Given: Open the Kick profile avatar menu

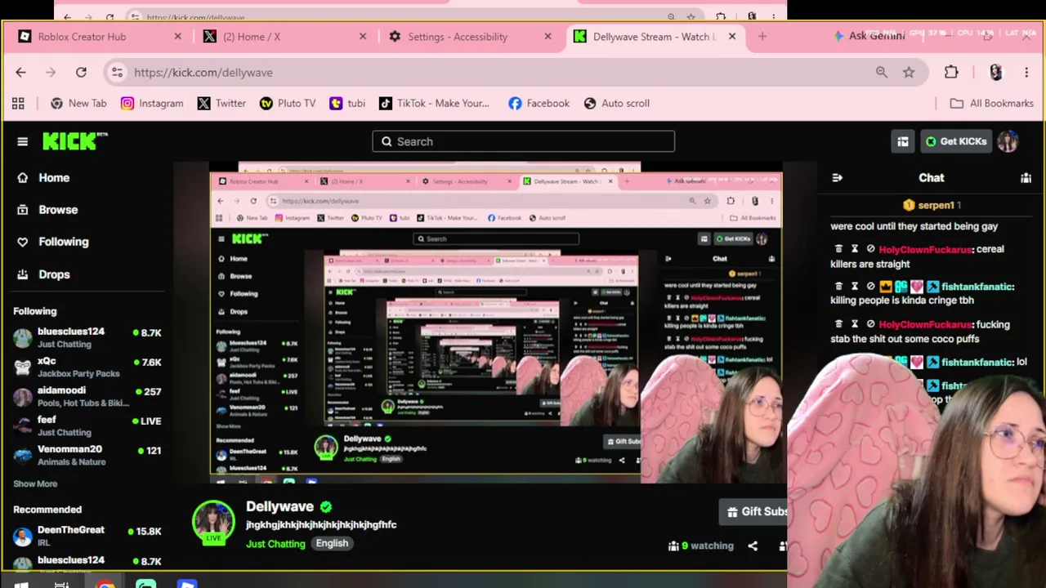Looking at the screenshot, I should (1008, 141).
